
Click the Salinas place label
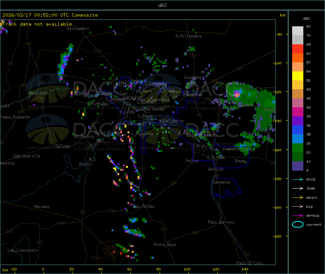coord(62,146)
